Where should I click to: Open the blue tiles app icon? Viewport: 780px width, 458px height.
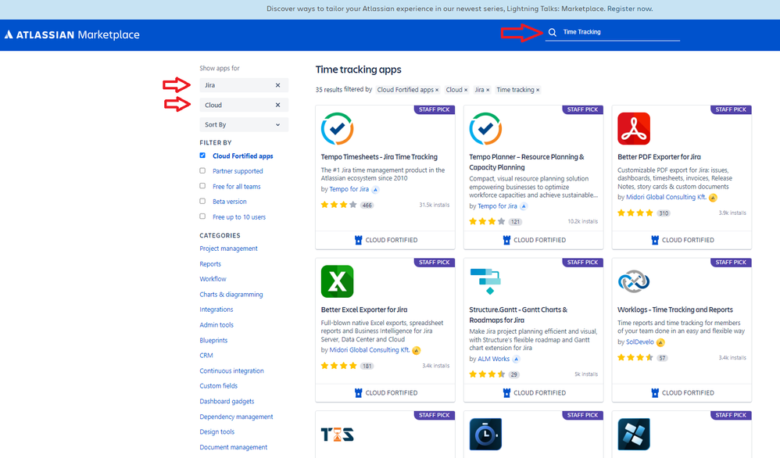point(634,435)
